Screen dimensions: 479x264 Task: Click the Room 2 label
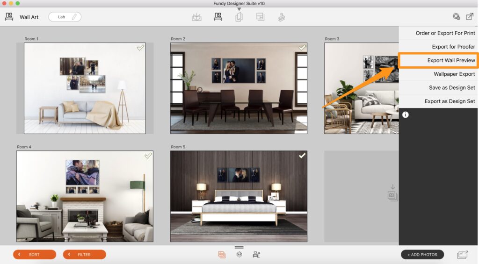(x=178, y=39)
